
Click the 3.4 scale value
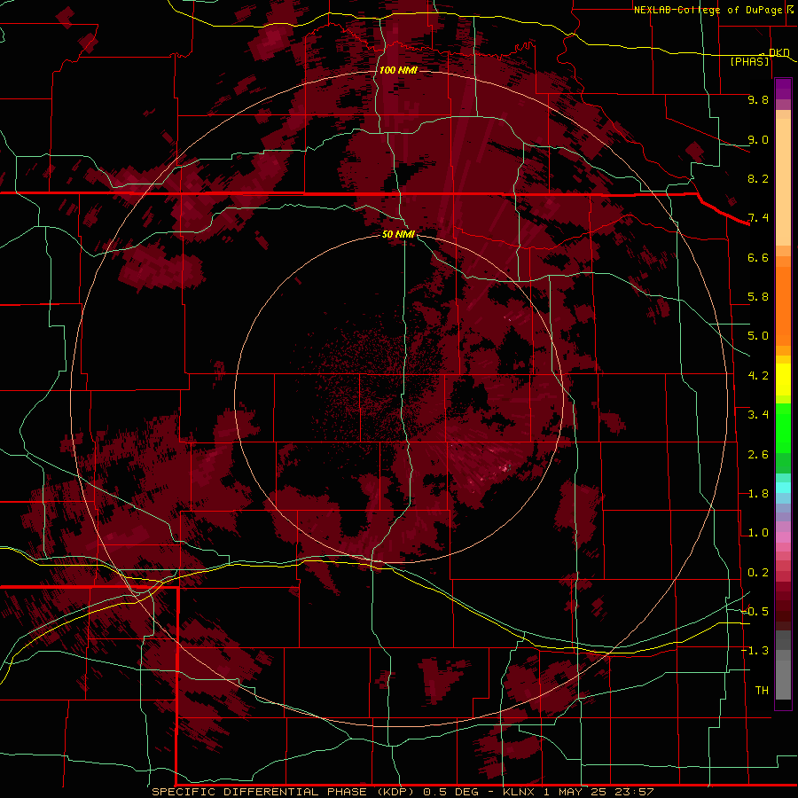pyautogui.click(x=758, y=415)
